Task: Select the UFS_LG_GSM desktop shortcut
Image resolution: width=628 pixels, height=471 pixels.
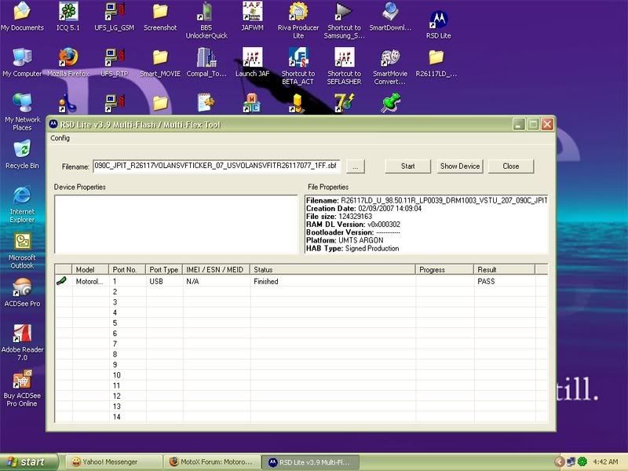Action: 115,16
